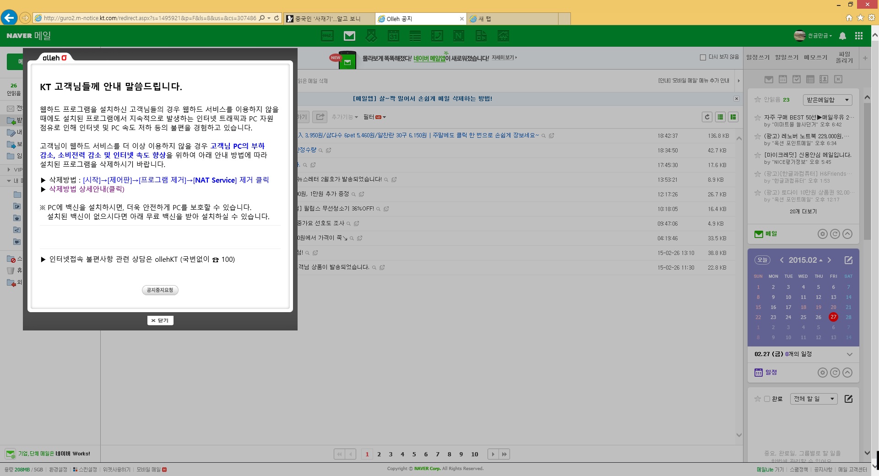Click the refresh mail list icon
This screenshot has height=476, width=879.
pos(707,117)
